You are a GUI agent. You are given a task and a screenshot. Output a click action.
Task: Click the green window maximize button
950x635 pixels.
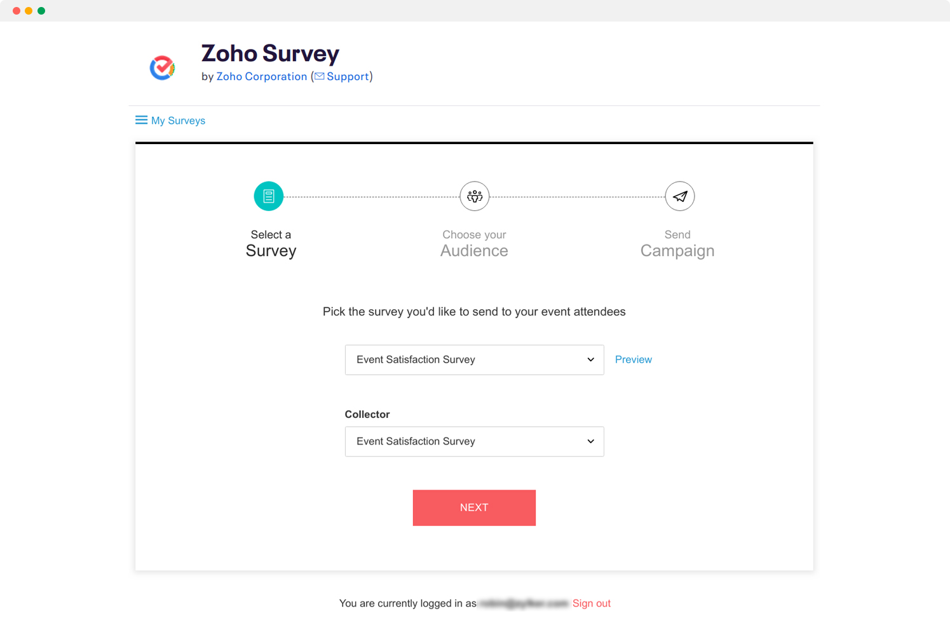[x=41, y=11]
